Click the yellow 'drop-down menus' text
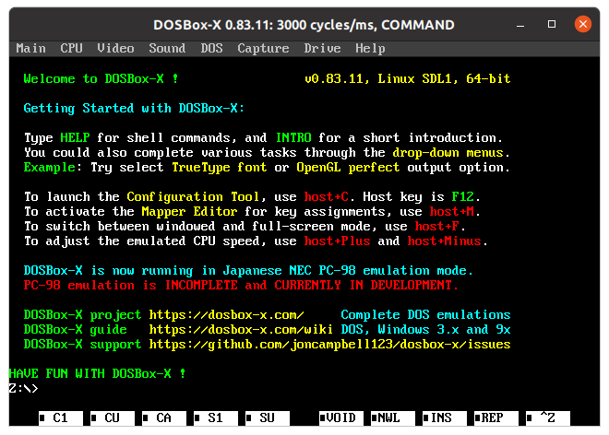The image size is (609, 435). [448, 153]
